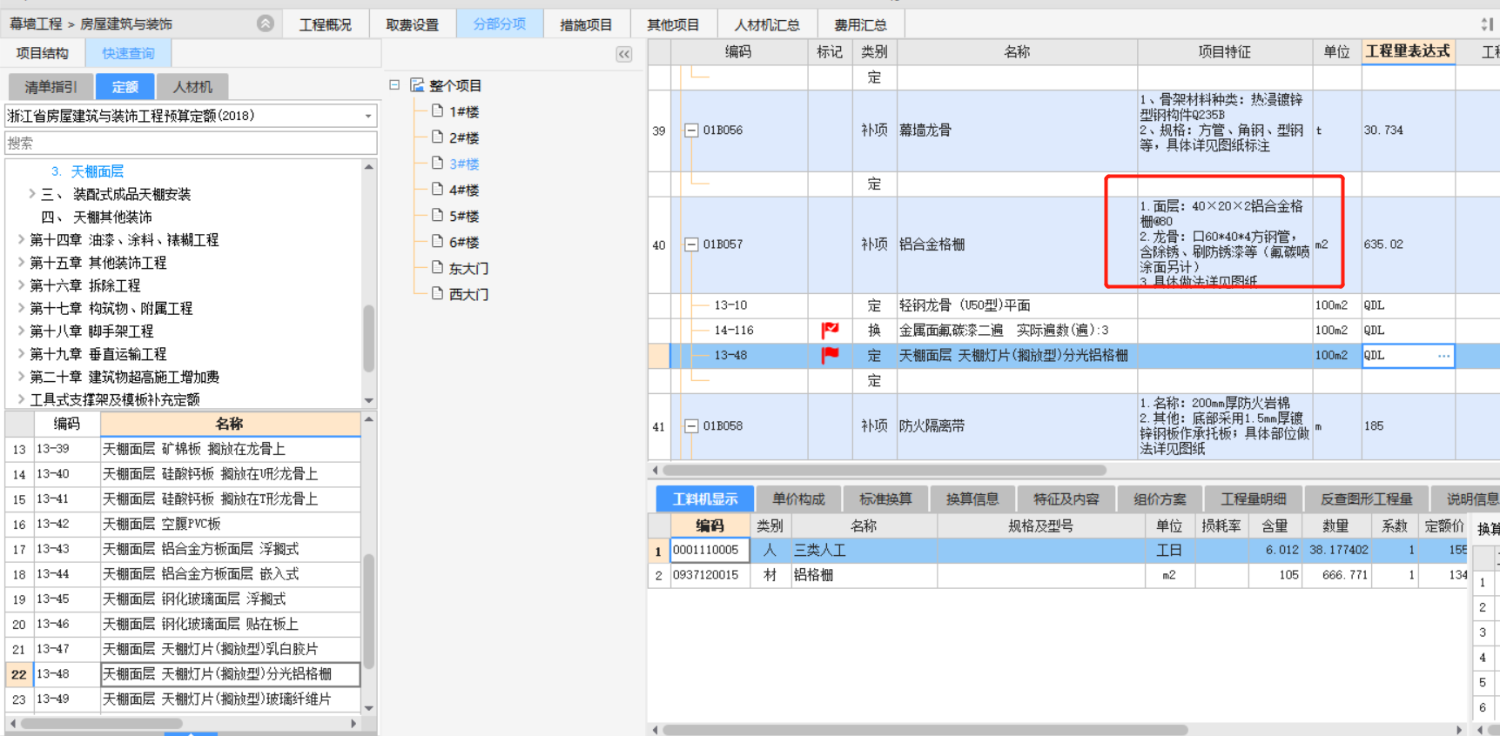Click 三类人工 labor row
1500x736 pixels.
1058,550
